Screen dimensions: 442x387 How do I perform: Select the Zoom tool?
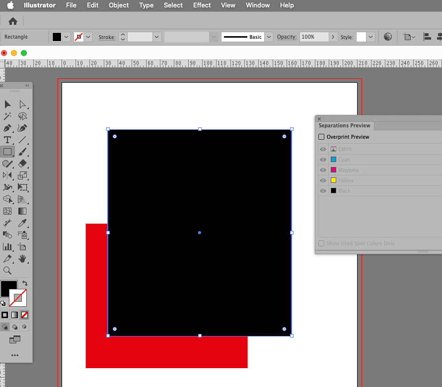click(7, 271)
